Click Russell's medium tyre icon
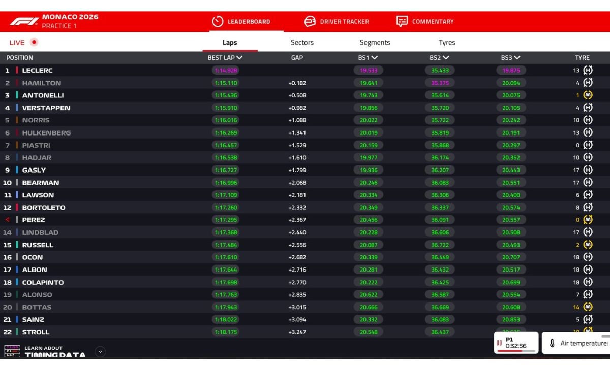This screenshot has width=610, height=370. (x=588, y=245)
